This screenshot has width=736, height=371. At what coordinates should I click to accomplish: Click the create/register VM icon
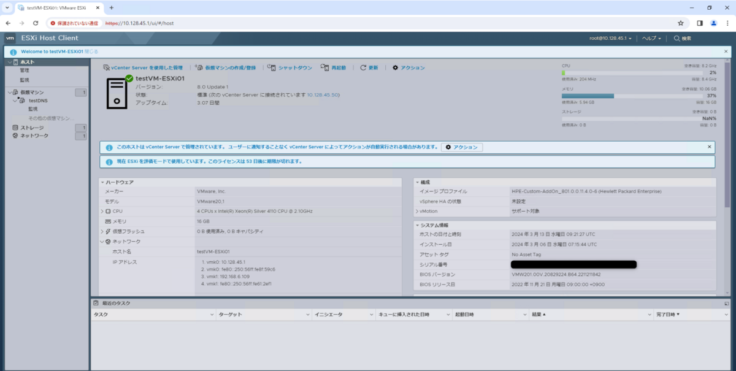[199, 67]
